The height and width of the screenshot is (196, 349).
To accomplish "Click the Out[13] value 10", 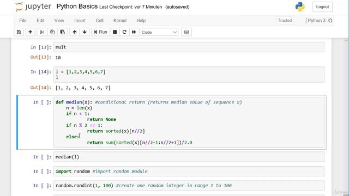I will click(x=58, y=58).
